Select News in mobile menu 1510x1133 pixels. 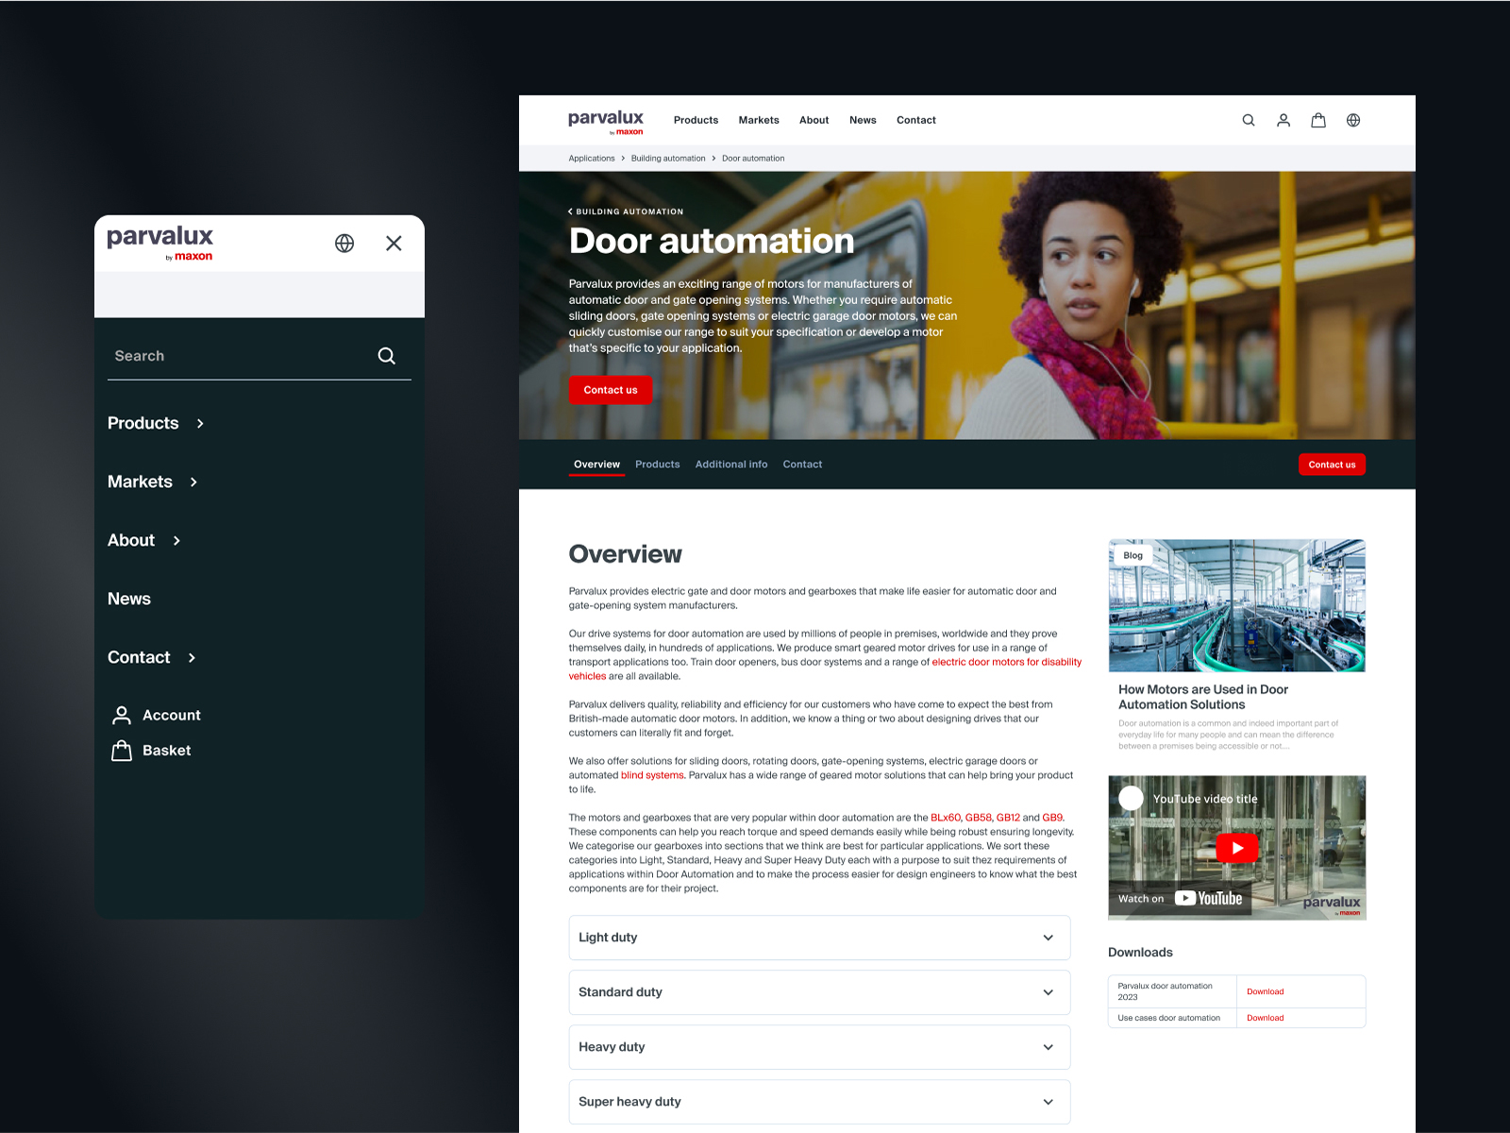129,600
